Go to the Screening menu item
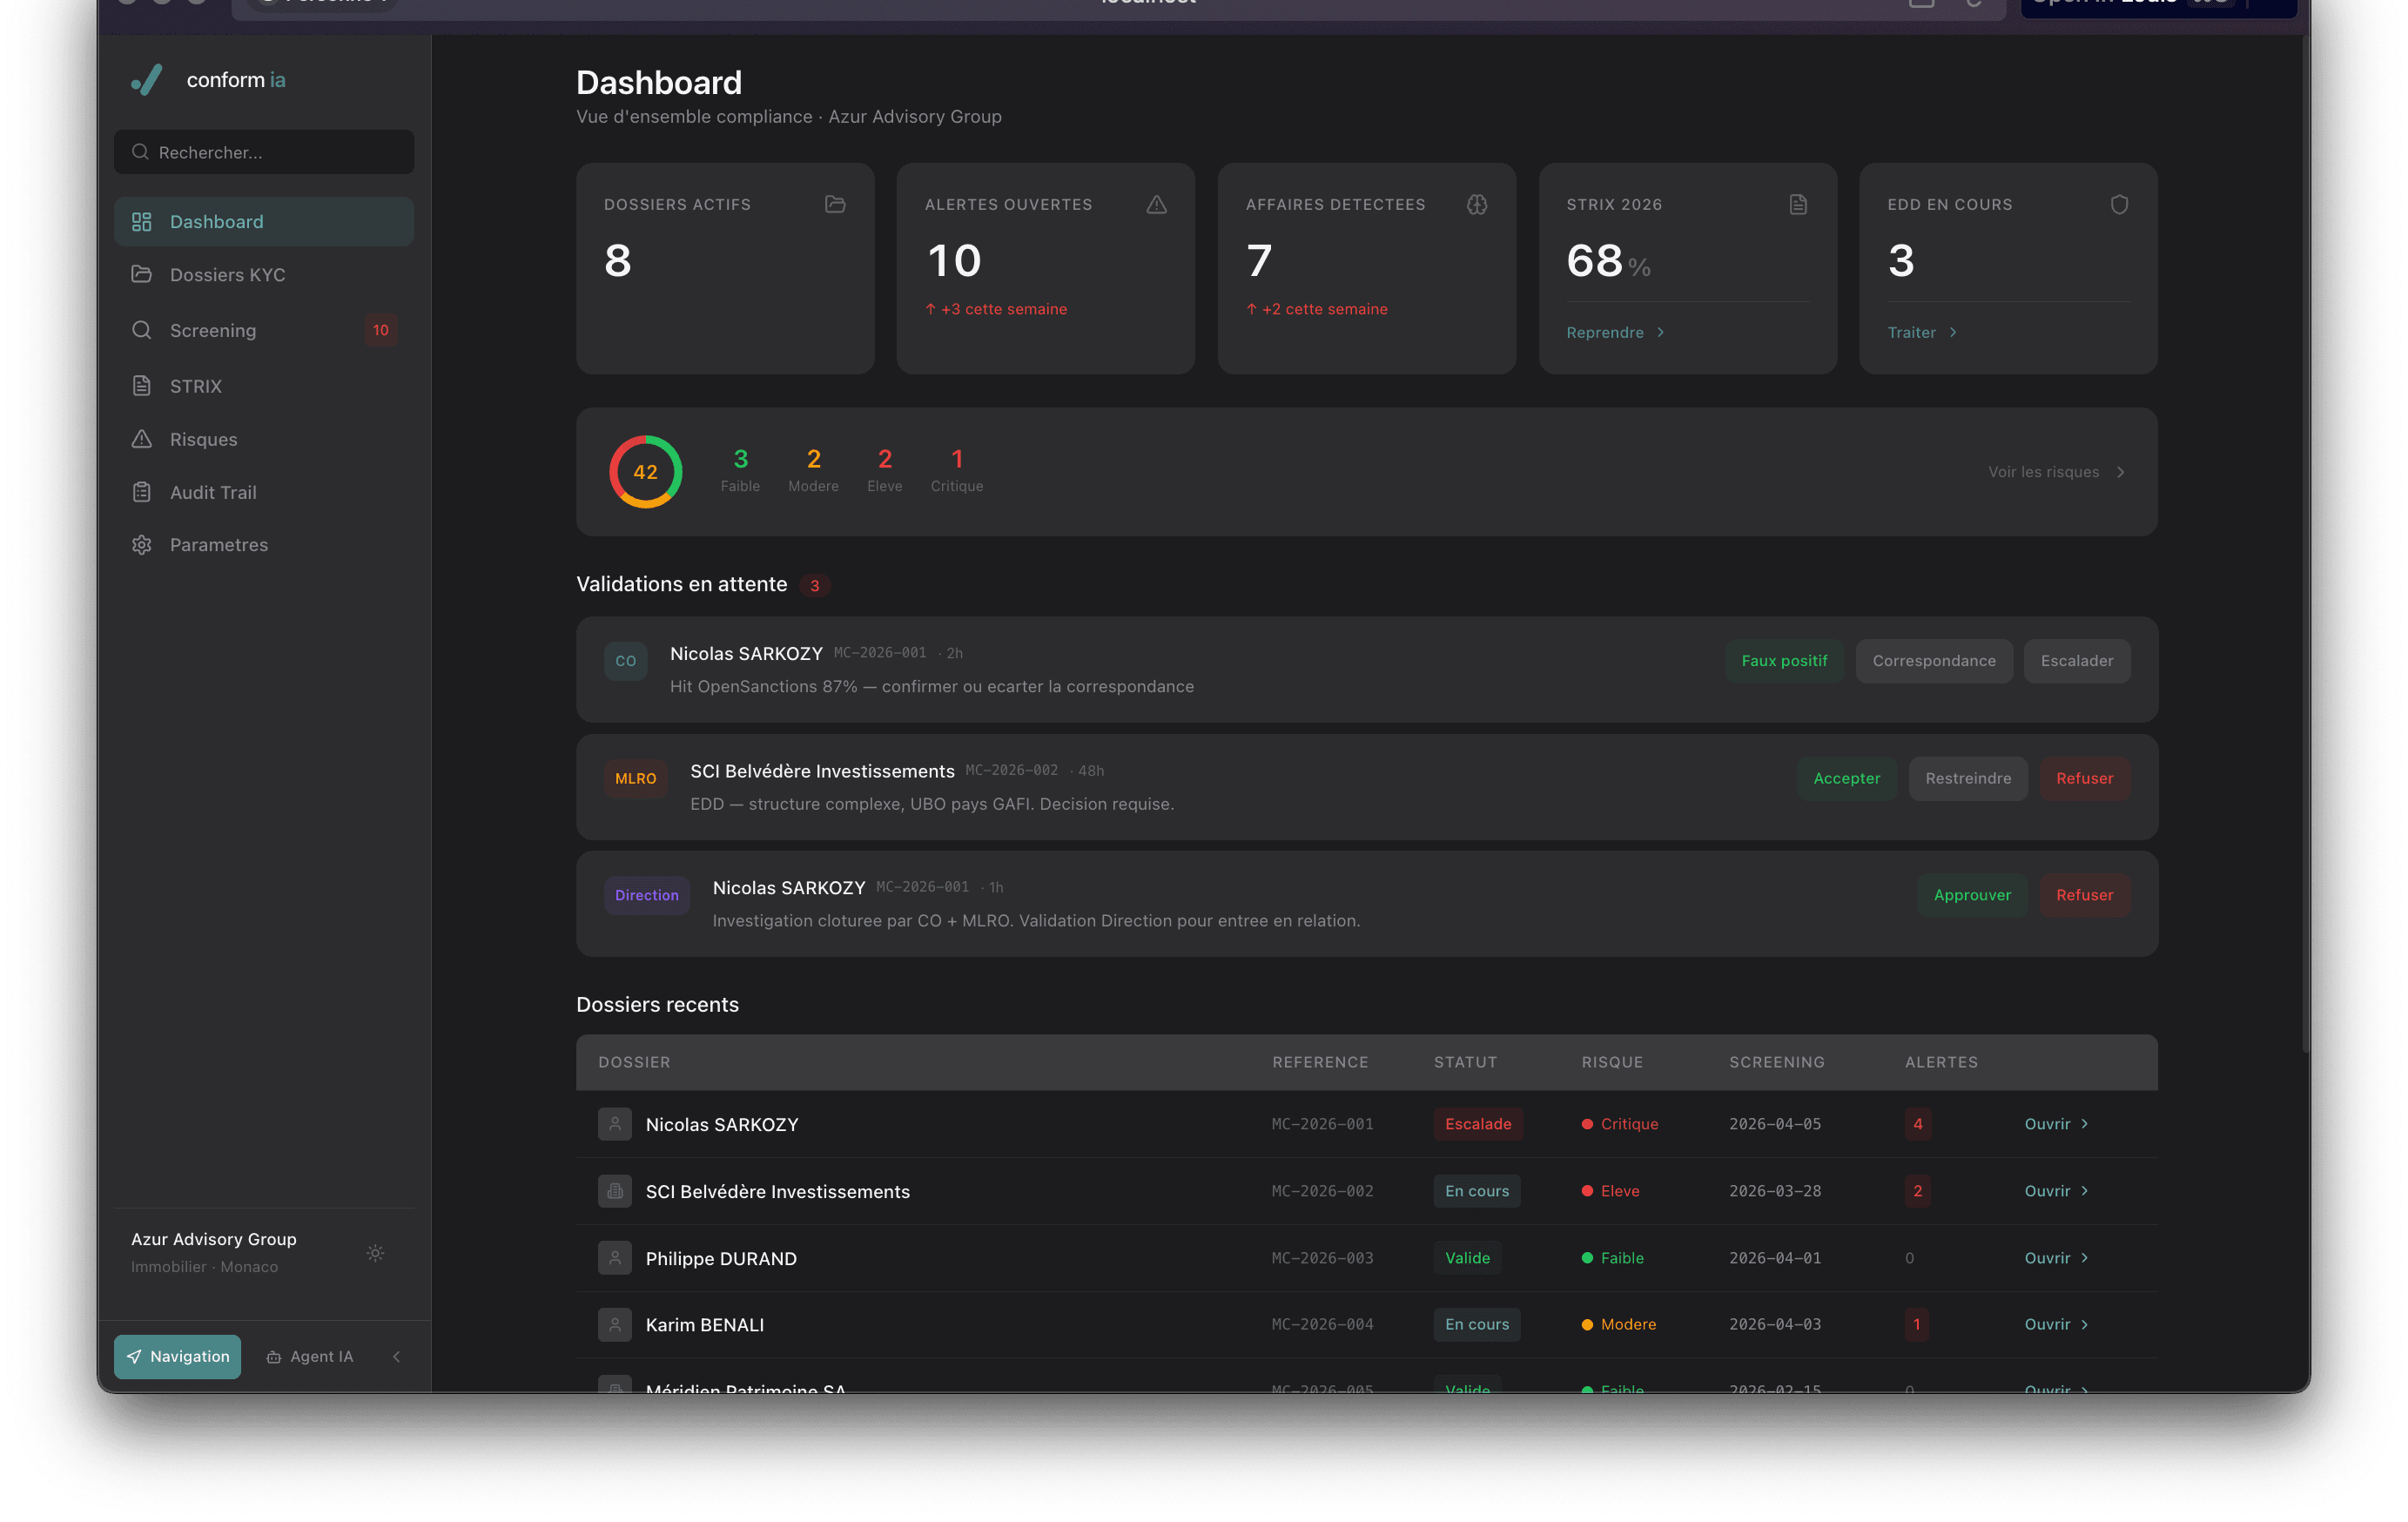 pyautogui.click(x=212, y=330)
